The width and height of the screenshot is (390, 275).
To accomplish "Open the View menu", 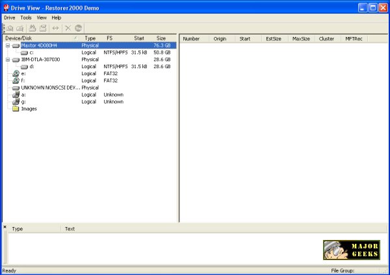I will [x=42, y=18].
